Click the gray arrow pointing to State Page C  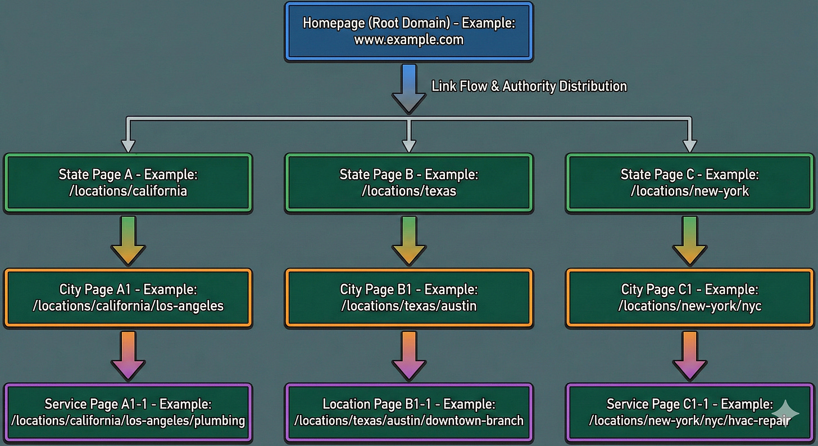[689, 135]
